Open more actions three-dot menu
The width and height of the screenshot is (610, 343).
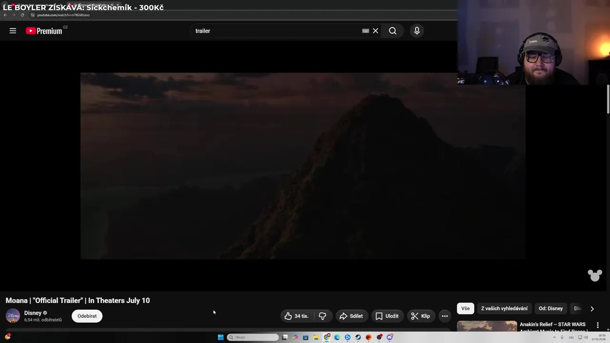pos(445,316)
